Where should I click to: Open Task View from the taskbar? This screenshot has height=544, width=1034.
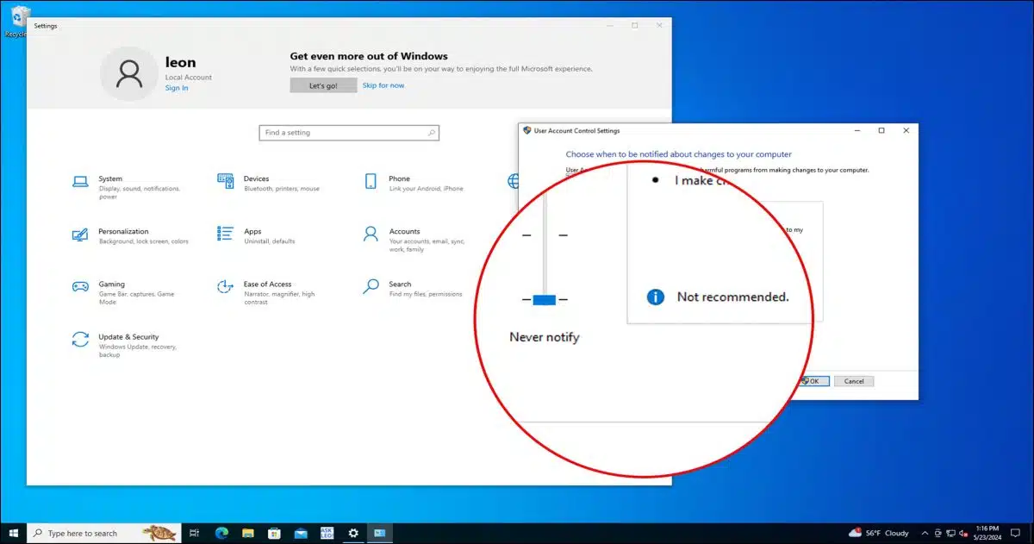coord(194,533)
